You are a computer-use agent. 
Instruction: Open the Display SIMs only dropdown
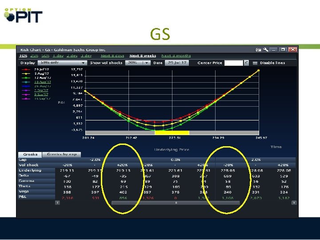[62, 63]
